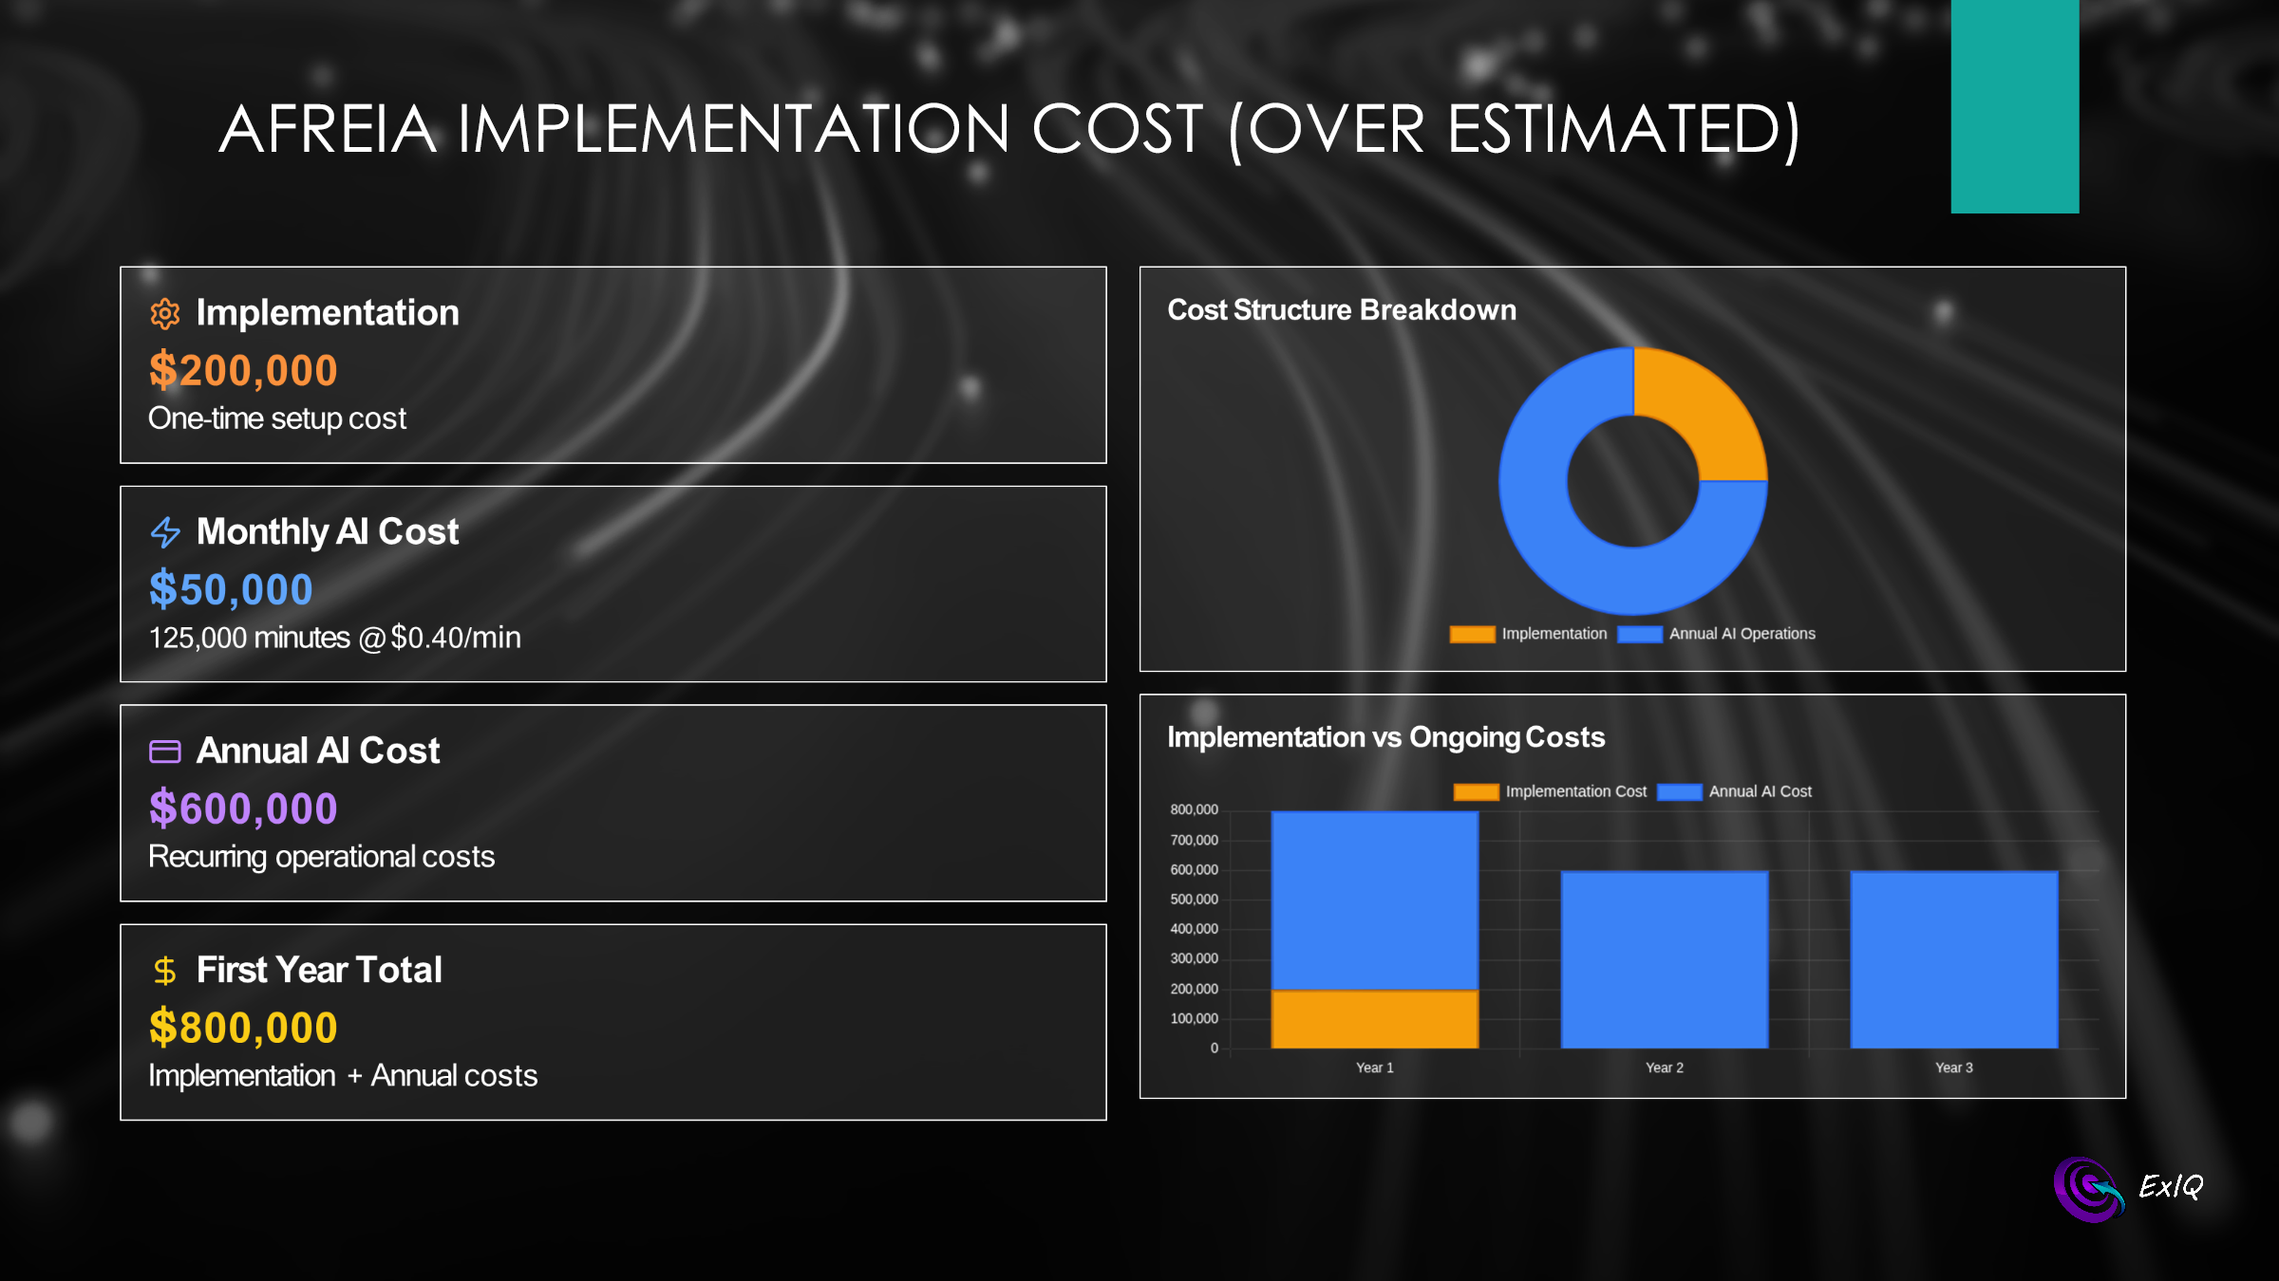
Task: Click the 'One-time setup cost' text
Action: pos(277,418)
